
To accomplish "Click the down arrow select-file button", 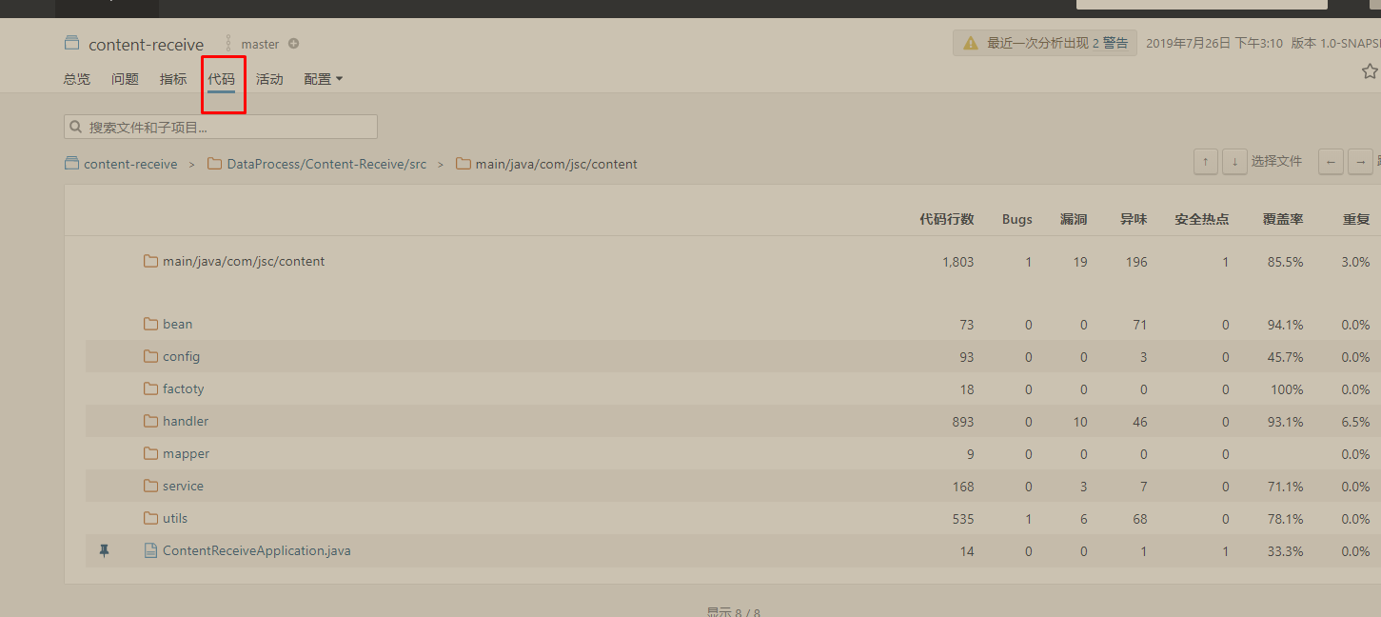I will 1234,162.
